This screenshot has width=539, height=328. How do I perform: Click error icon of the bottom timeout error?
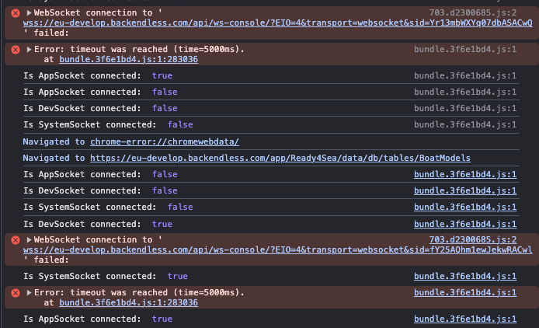pyautogui.click(x=15, y=293)
